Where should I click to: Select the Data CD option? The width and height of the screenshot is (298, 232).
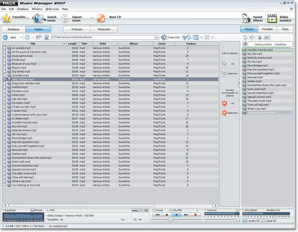click(x=263, y=221)
